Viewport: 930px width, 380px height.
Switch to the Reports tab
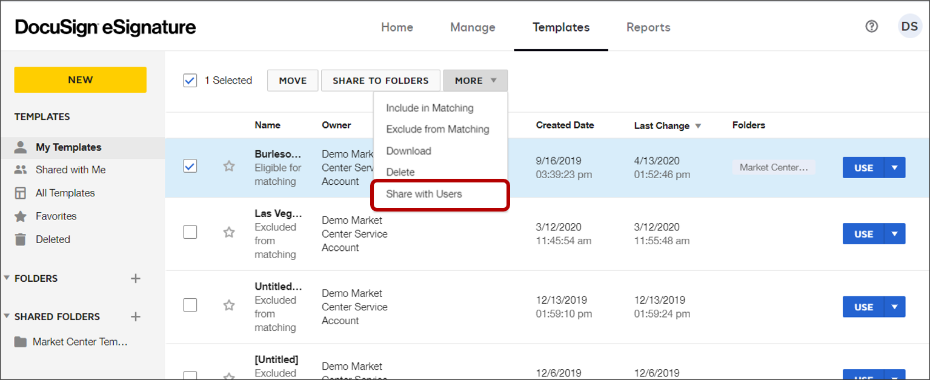(x=648, y=27)
